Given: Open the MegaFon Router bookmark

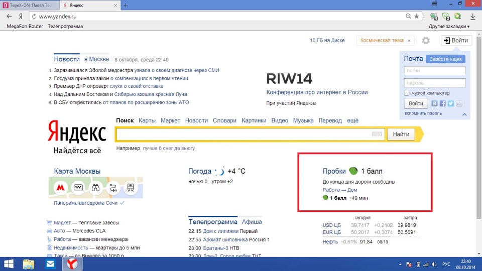Looking at the screenshot, I should [25, 27].
